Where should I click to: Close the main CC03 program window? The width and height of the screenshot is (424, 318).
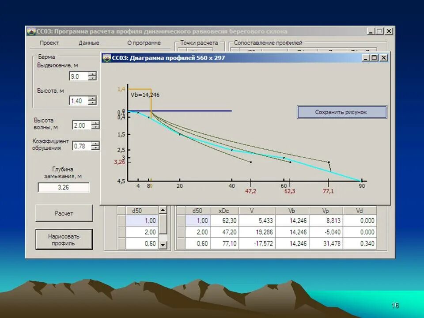pyautogui.click(x=389, y=31)
